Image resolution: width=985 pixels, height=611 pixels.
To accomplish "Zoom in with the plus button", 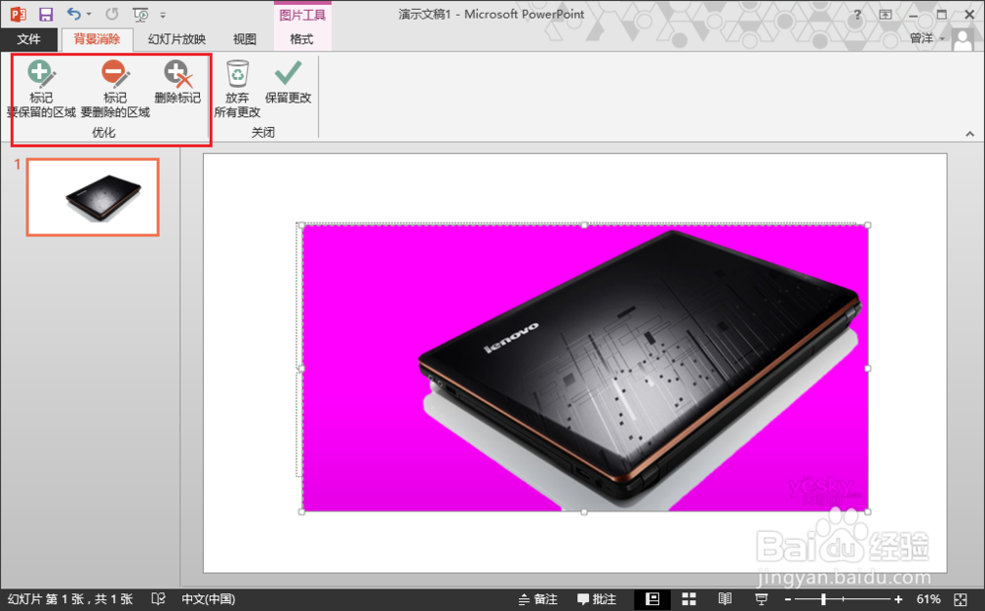I will 898,600.
